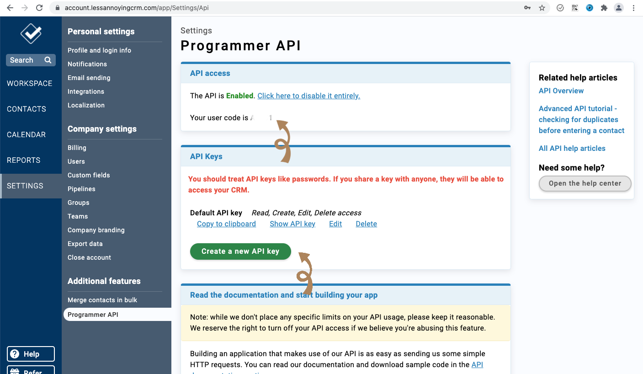This screenshot has width=643, height=374.
Task: Open the Chrome profile avatar
Action: tap(619, 8)
